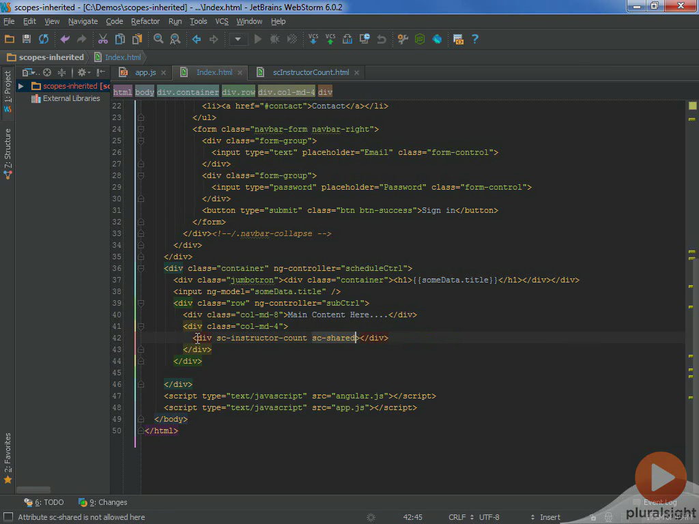Click the top yellow warning stripe marker
This screenshot has height=524, width=699.
click(x=692, y=119)
